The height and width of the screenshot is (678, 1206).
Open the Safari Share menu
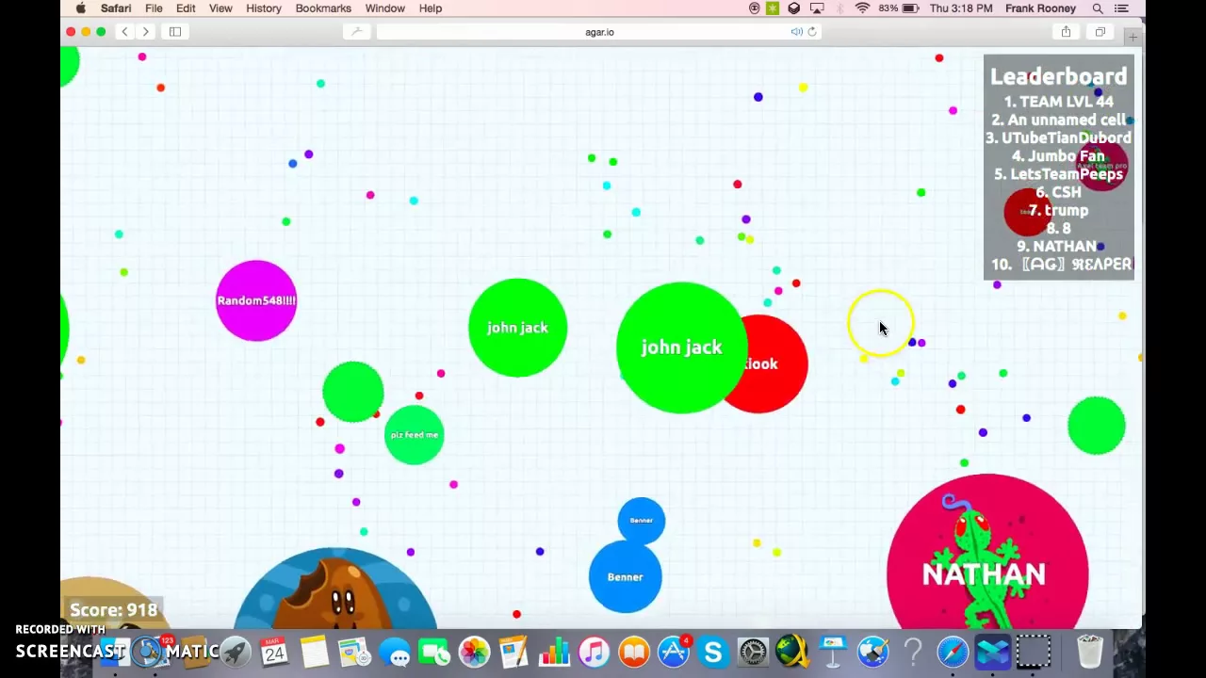point(1066,32)
